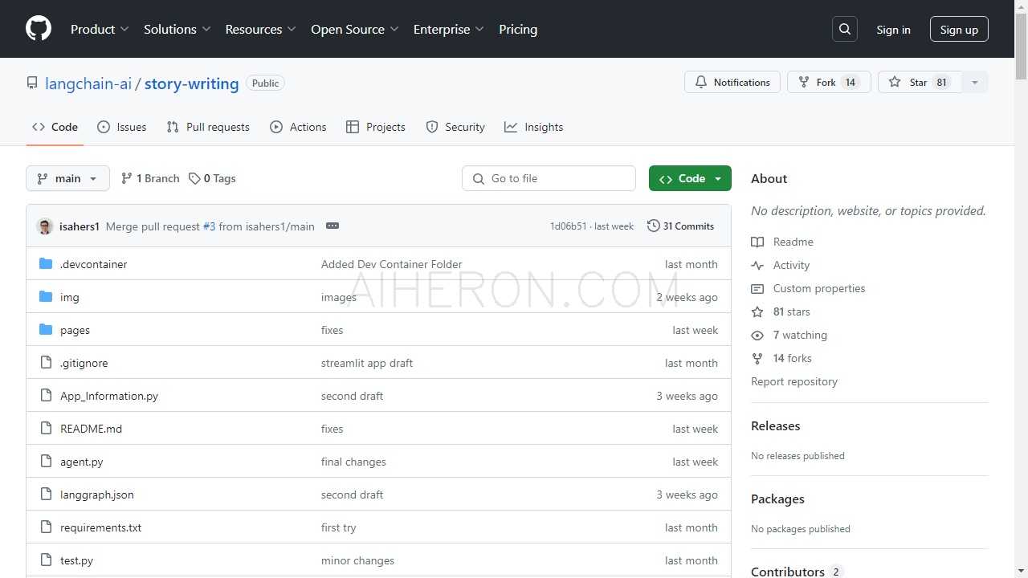
Task: Click the page vertical scrollbar thumb
Action: tap(1021, 45)
